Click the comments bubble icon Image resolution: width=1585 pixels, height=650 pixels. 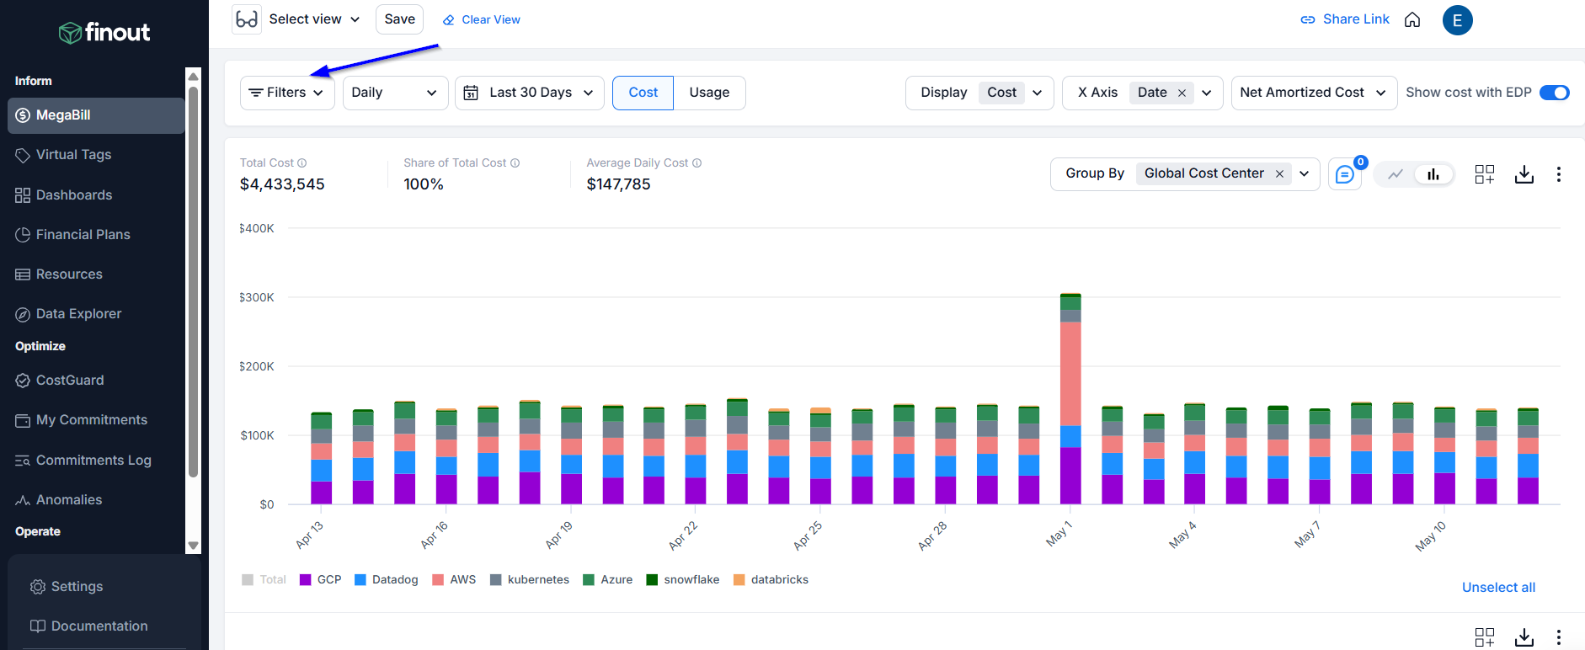[x=1345, y=174]
